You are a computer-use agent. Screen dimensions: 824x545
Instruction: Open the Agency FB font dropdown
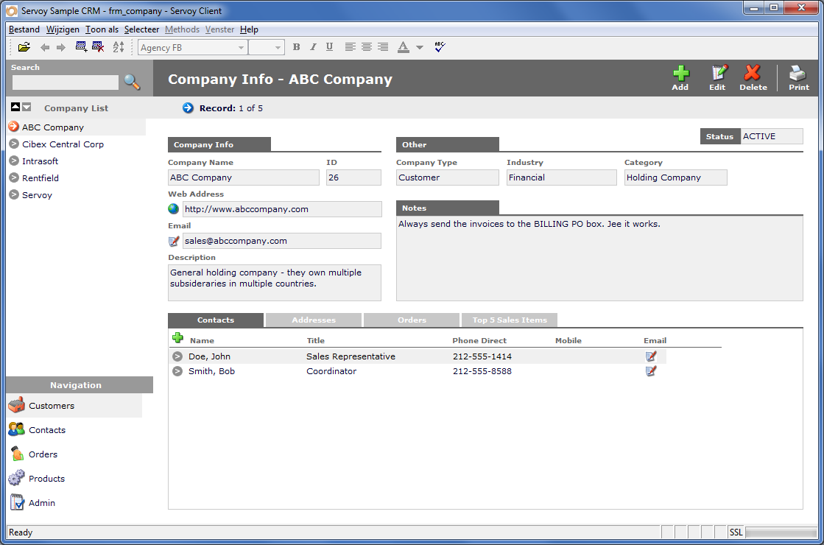192,47
